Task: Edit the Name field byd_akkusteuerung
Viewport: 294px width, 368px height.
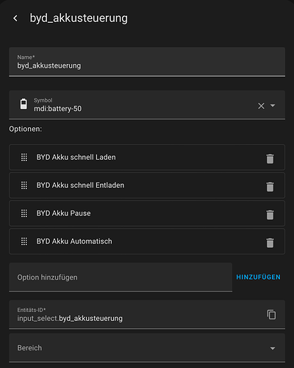Action: click(x=147, y=62)
